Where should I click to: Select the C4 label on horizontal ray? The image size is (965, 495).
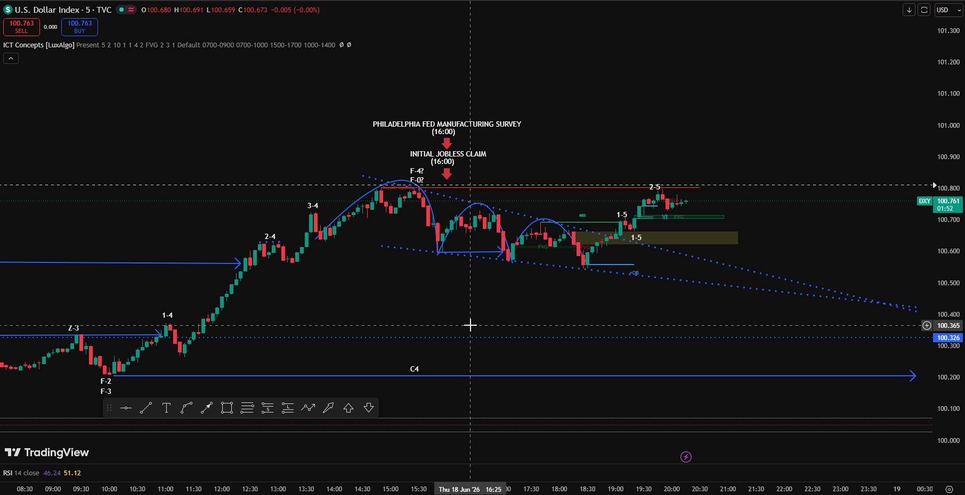[x=414, y=369]
